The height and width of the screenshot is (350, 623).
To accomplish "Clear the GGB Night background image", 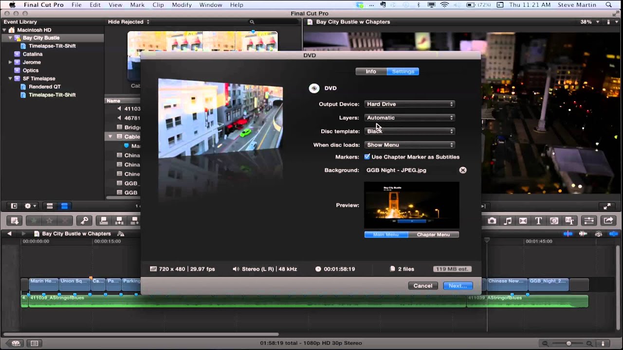I will 463,170.
